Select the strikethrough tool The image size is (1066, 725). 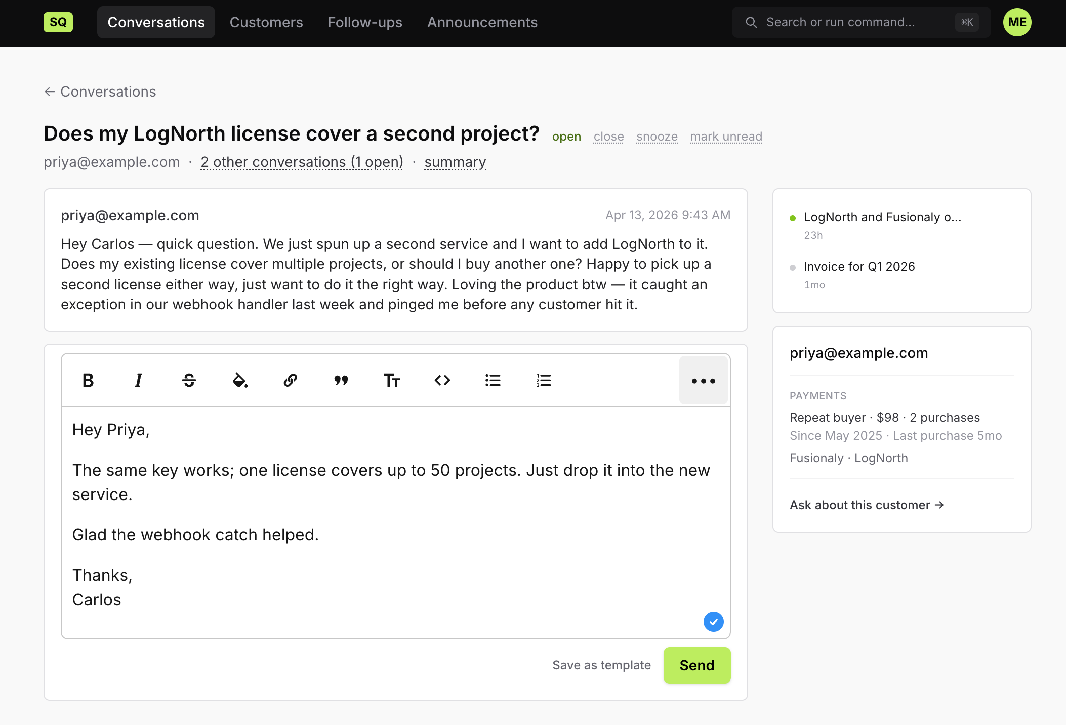click(x=188, y=380)
